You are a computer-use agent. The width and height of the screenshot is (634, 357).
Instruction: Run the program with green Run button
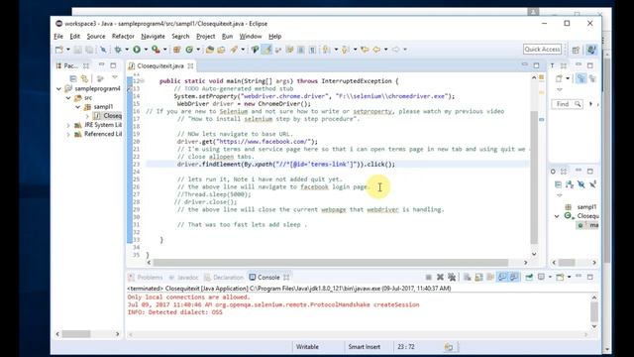137,50
